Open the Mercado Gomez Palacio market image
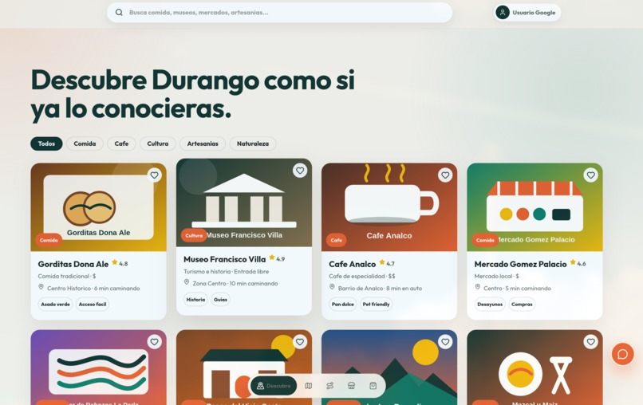This screenshot has height=405, width=643. point(535,207)
